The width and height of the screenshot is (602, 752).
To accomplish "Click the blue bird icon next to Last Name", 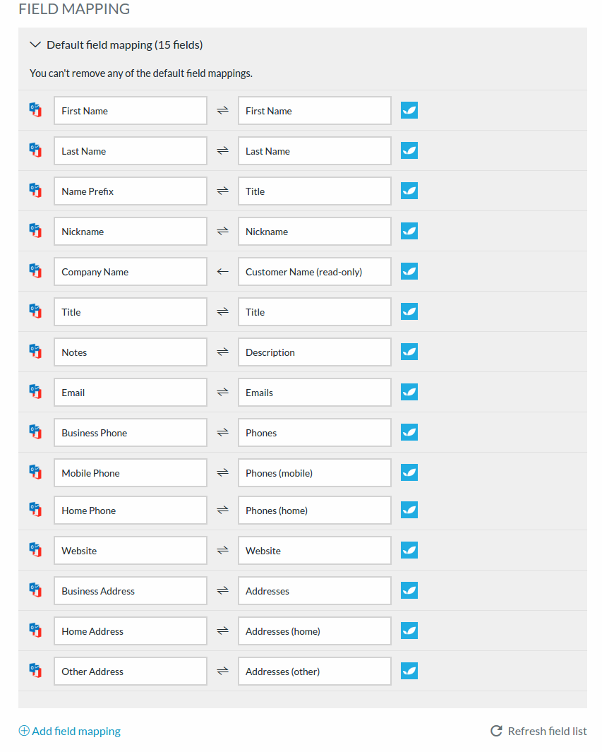I will click(409, 150).
